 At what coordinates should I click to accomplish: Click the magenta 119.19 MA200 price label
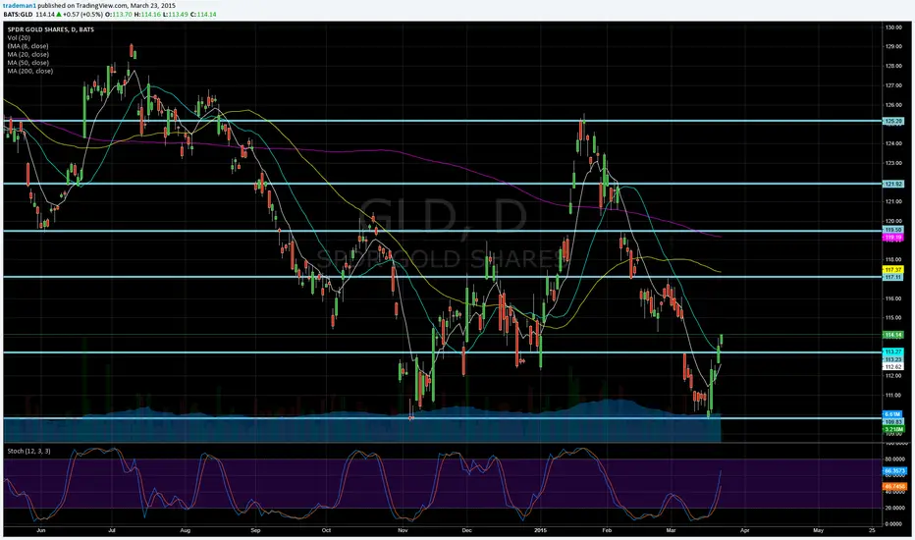click(x=893, y=238)
